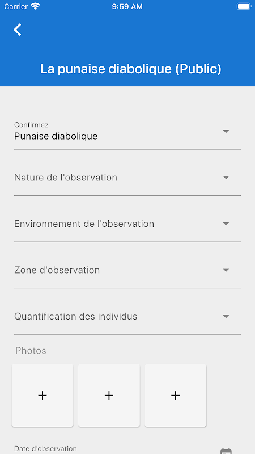
Task: Open the Nature de l'observation field
Action: pos(127,179)
